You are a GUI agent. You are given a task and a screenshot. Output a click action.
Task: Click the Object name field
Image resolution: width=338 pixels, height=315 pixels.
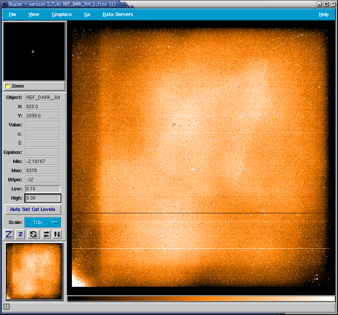(43, 98)
